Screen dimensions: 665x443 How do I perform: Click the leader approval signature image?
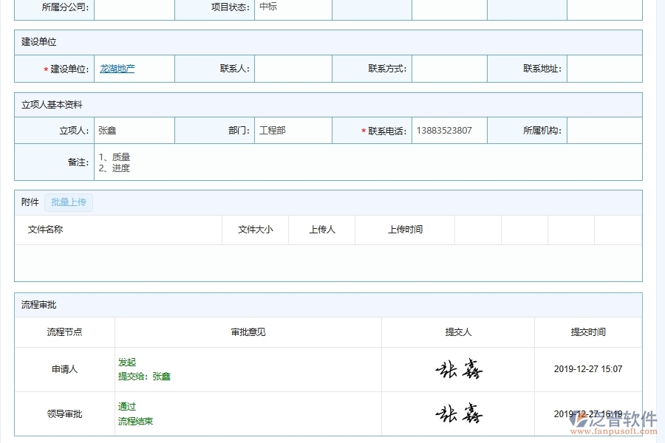click(458, 413)
